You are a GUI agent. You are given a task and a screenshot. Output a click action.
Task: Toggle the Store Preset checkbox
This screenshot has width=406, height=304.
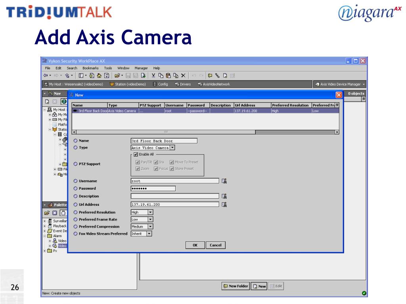coord(172,169)
